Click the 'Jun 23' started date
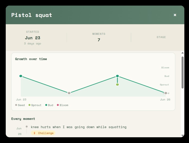Screen dimensions: 189x143 click(x=33, y=38)
